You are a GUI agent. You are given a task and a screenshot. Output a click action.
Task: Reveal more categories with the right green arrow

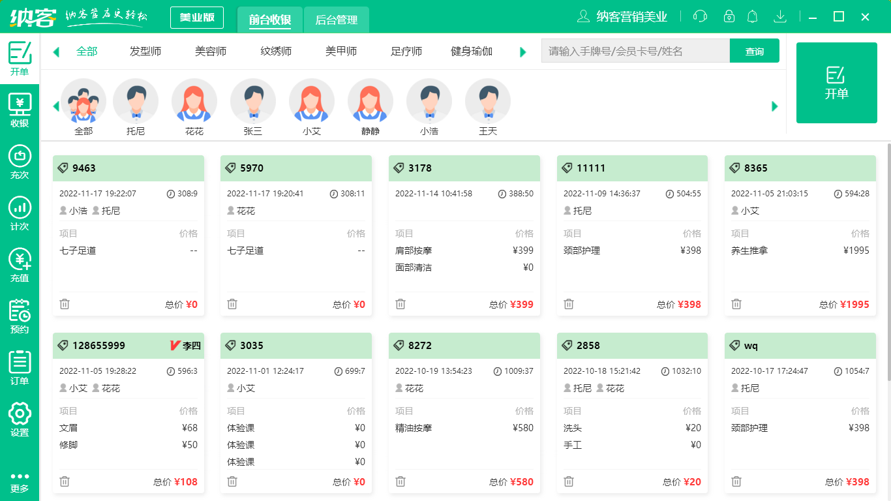click(x=522, y=51)
